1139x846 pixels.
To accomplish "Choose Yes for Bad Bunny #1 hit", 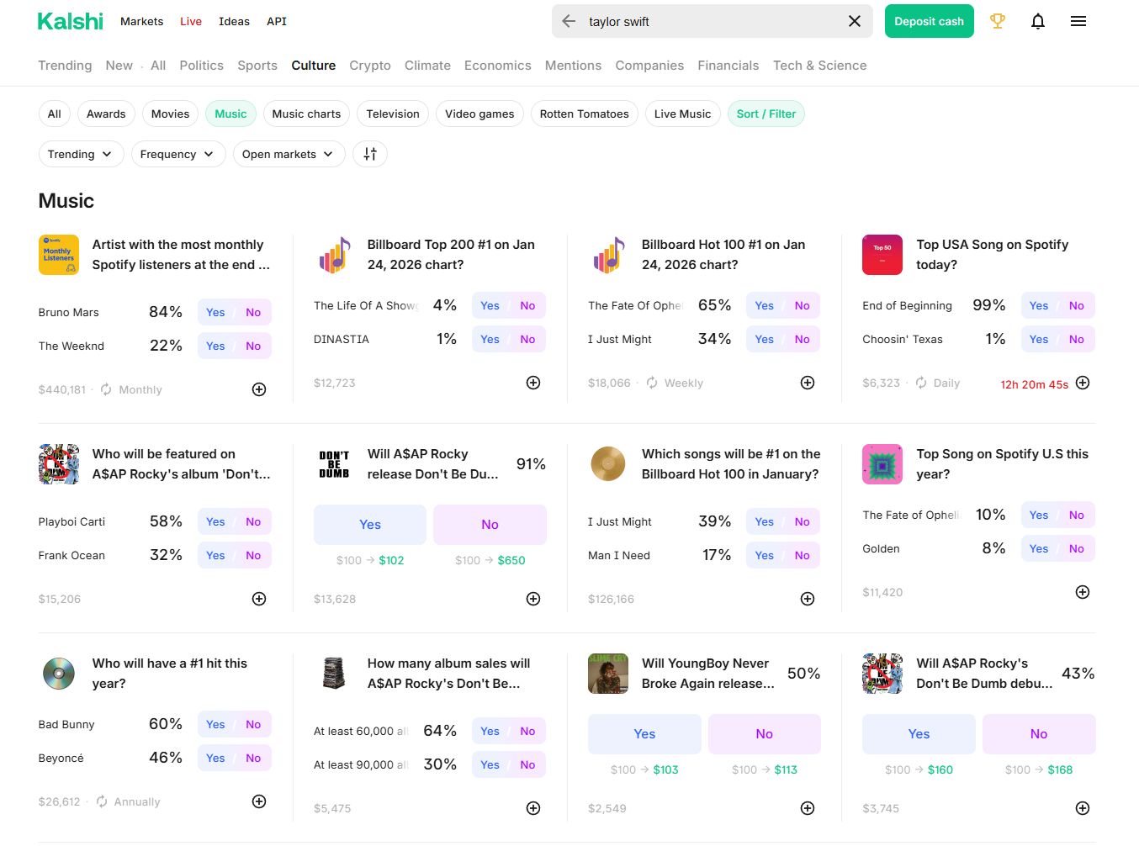I will (x=215, y=724).
